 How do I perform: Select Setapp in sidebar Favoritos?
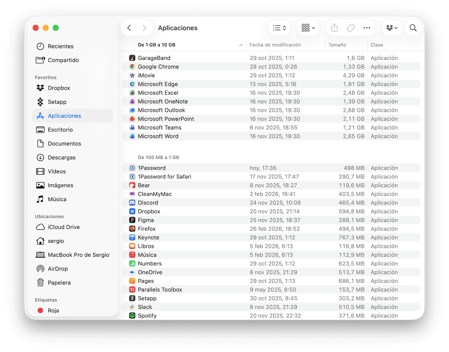pos(72,102)
